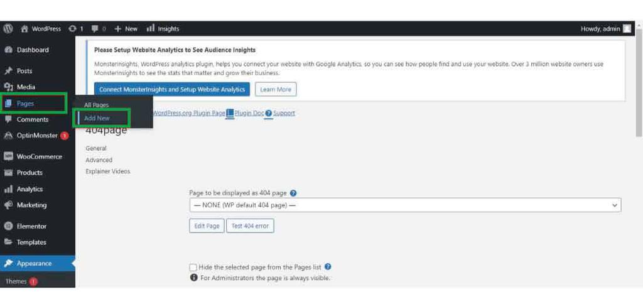The height and width of the screenshot is (304, 643).
Task: Open the Plugin Doc link
Action: pos(249,113)
